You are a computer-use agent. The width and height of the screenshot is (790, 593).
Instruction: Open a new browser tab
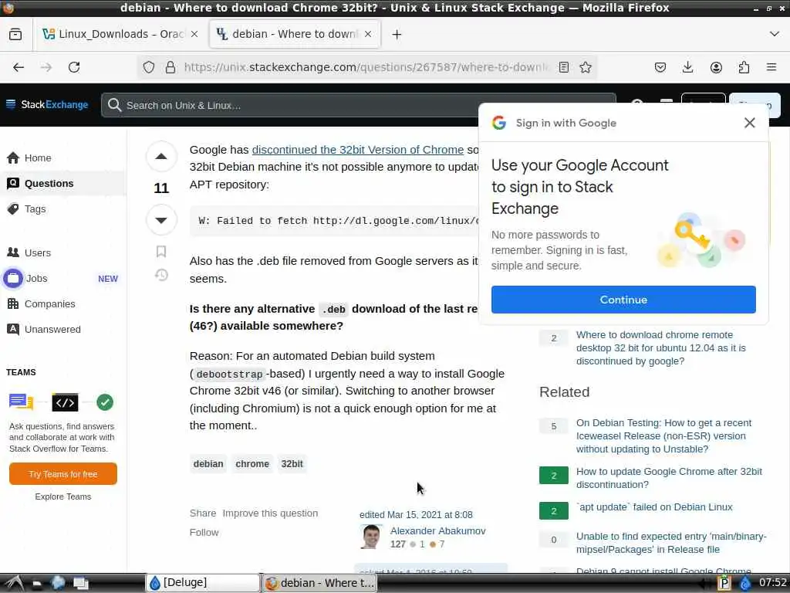[397, 34]
